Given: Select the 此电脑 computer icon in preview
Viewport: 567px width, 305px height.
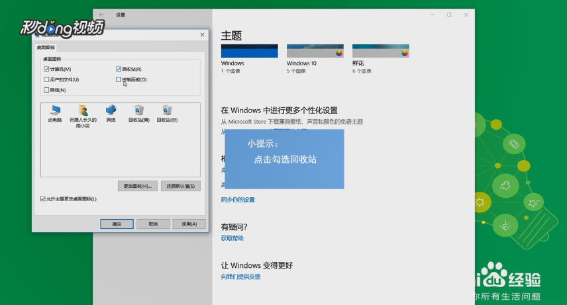Looking at the screenshot, I should (x=55, y=110).
